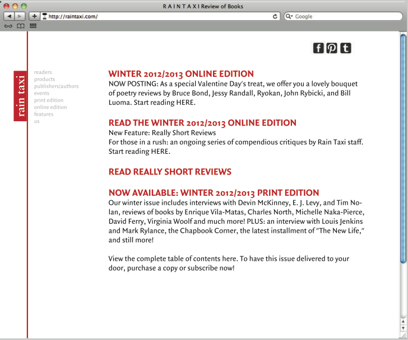Viewport: 408px width, 340px height.
Task: Click "Start reading HERE." under Really Short Reviews
Action: tap(139, 151)
